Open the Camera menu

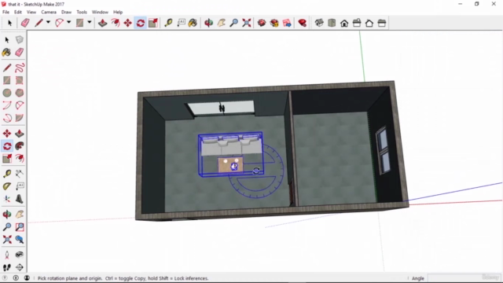coord(49,12)
